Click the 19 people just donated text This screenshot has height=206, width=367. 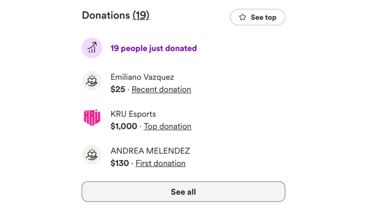(x=153, y=48)
